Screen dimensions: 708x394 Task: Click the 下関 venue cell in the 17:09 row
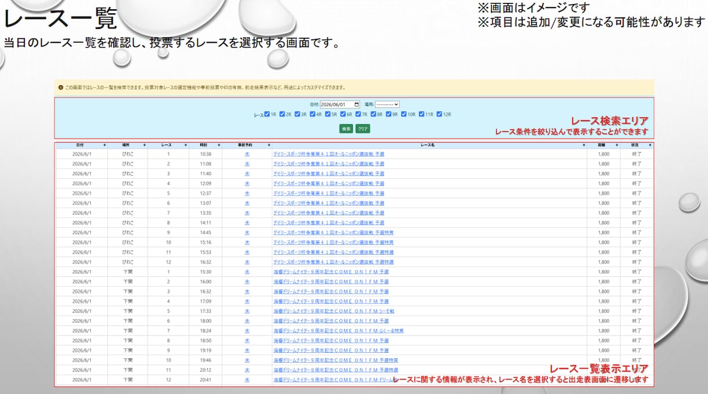[128, 301]
